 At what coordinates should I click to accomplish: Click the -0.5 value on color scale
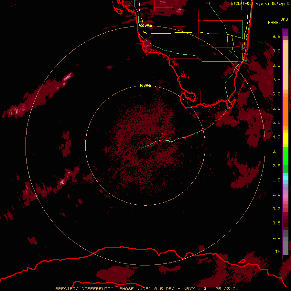coord(275,223)
